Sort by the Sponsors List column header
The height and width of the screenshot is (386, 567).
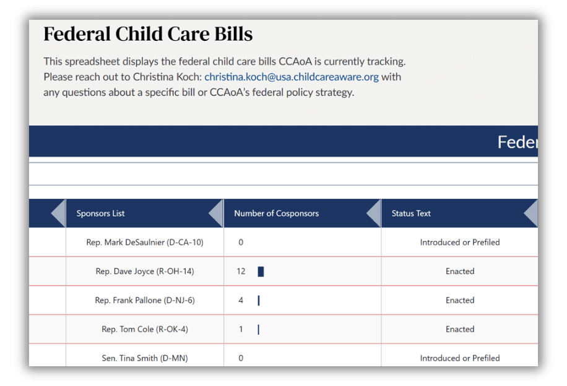(101, 214)
